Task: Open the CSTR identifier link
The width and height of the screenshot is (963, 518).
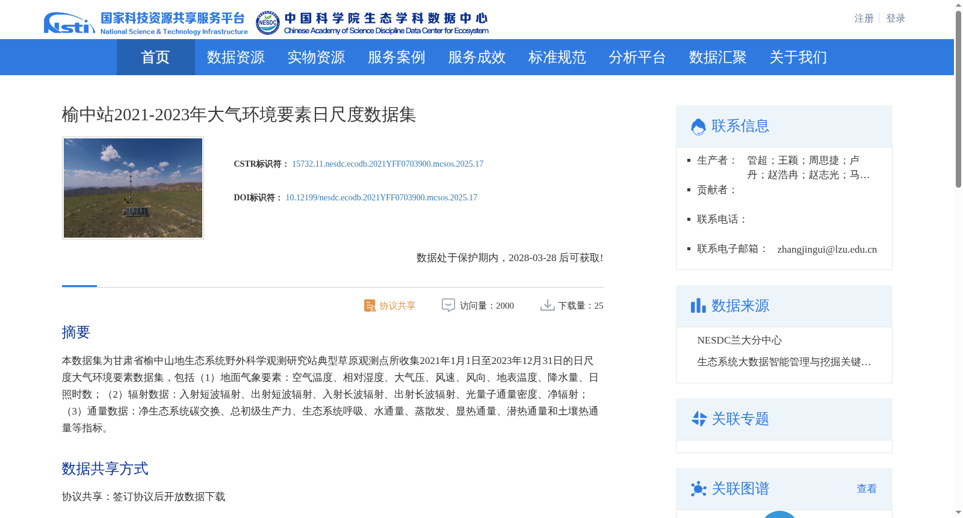Action: [x=388, y=164]
